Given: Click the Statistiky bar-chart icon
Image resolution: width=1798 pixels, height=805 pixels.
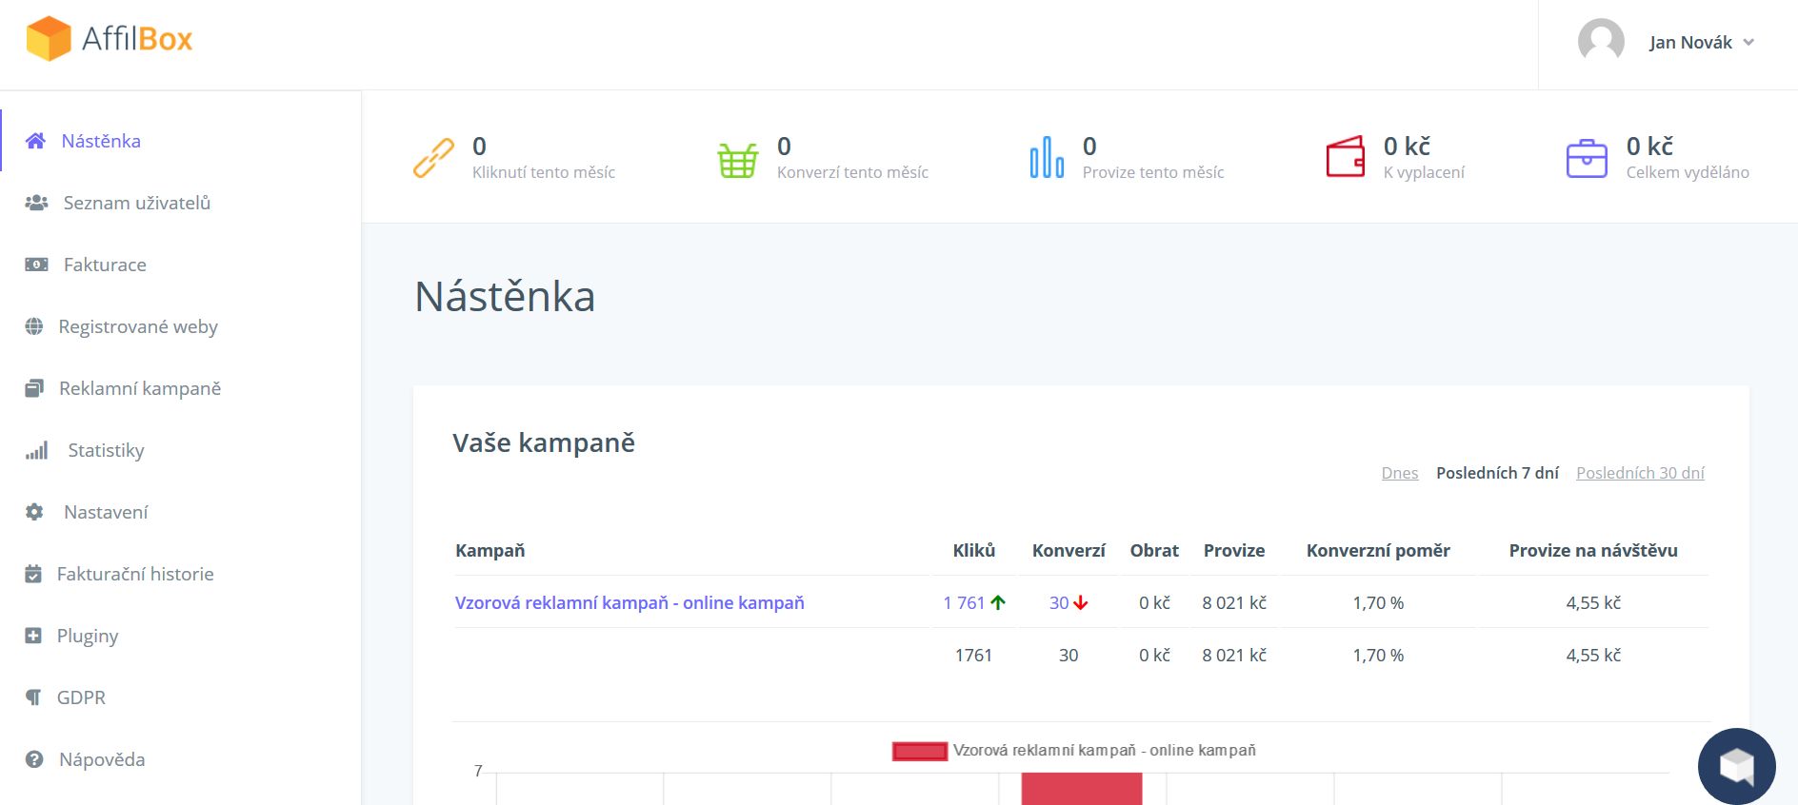Looking at the screenshot, I should (36, 450).
